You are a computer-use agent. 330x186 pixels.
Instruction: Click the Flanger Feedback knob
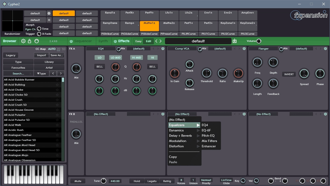click(x=273, y=83)
